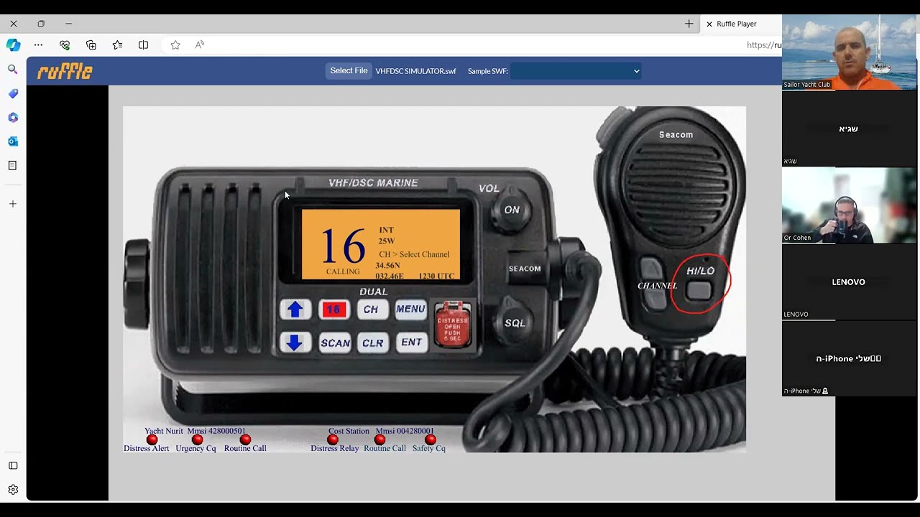Close the Ruffle Player tab
The image size is (920, 517).
(x=709, y=24)
